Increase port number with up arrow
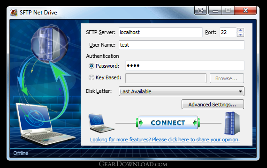The image size is (267, 168). pyautogui.click(x=240, y=30)
